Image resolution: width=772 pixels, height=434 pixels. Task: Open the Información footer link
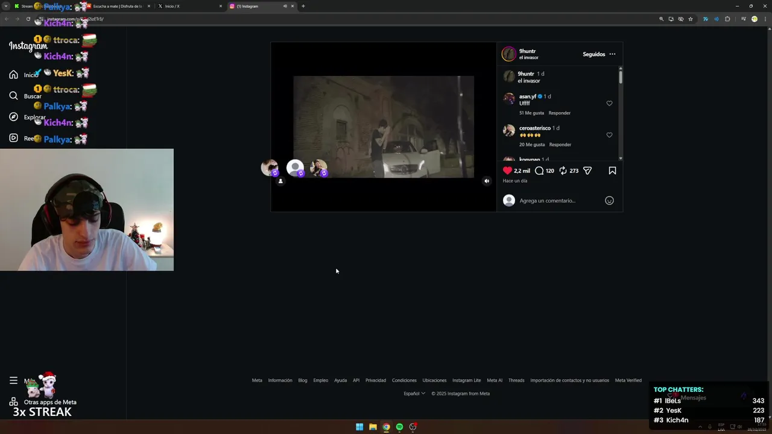point(280,380)
